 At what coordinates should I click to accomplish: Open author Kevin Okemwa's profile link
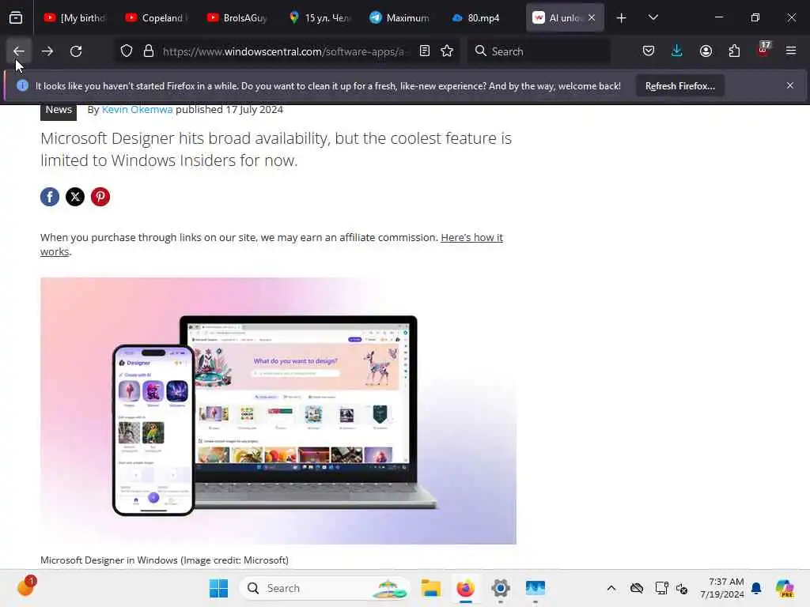(x=137, y=109)
